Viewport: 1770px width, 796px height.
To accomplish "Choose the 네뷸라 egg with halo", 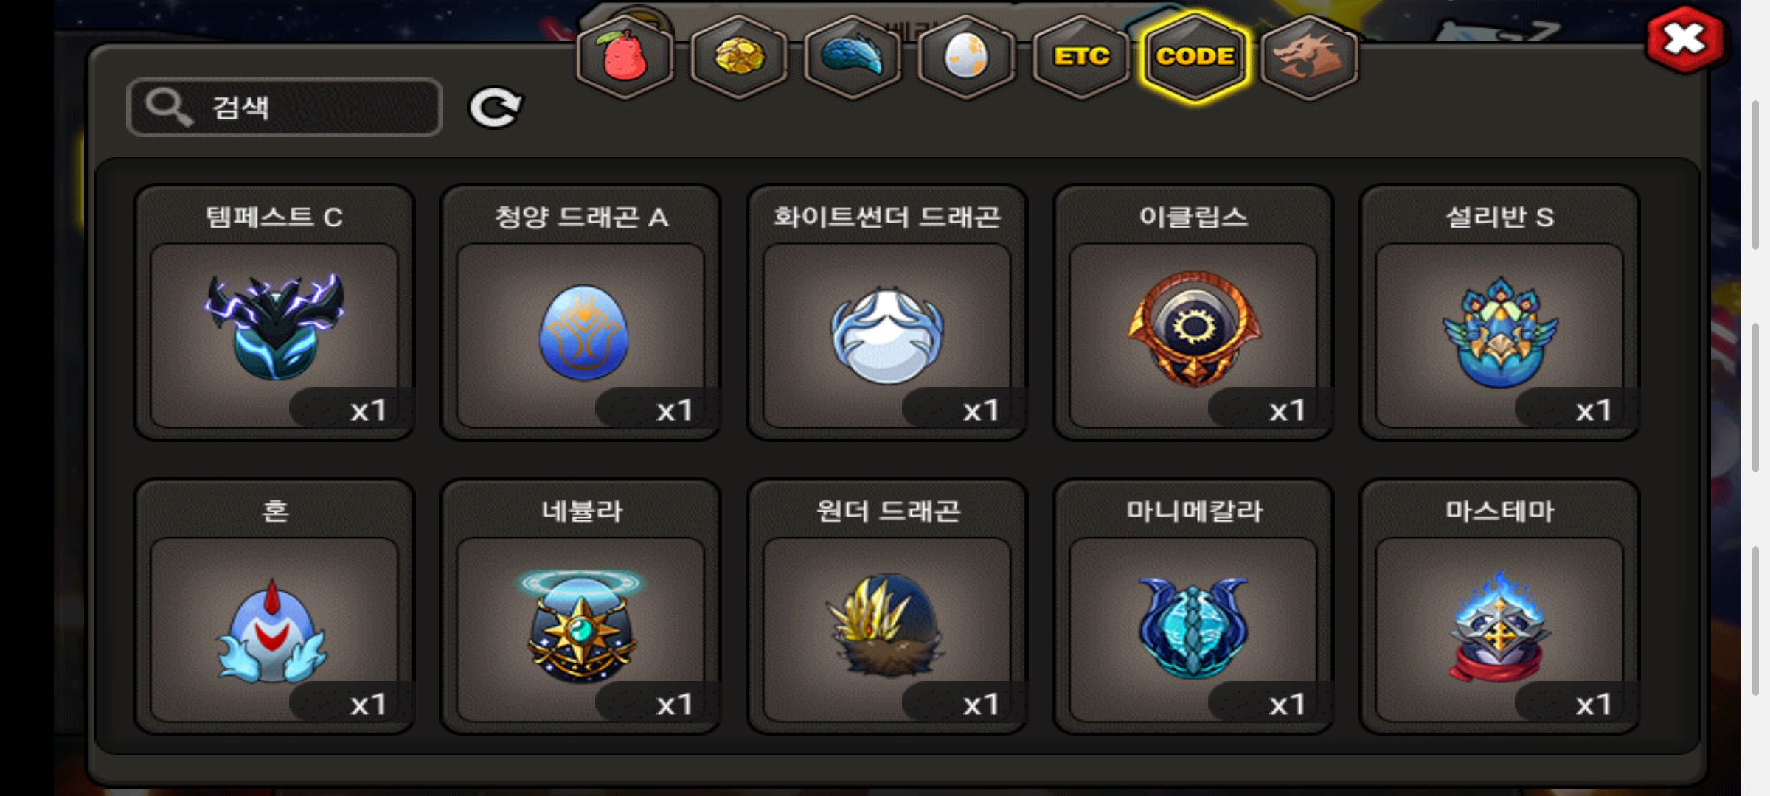I will 581,607.
